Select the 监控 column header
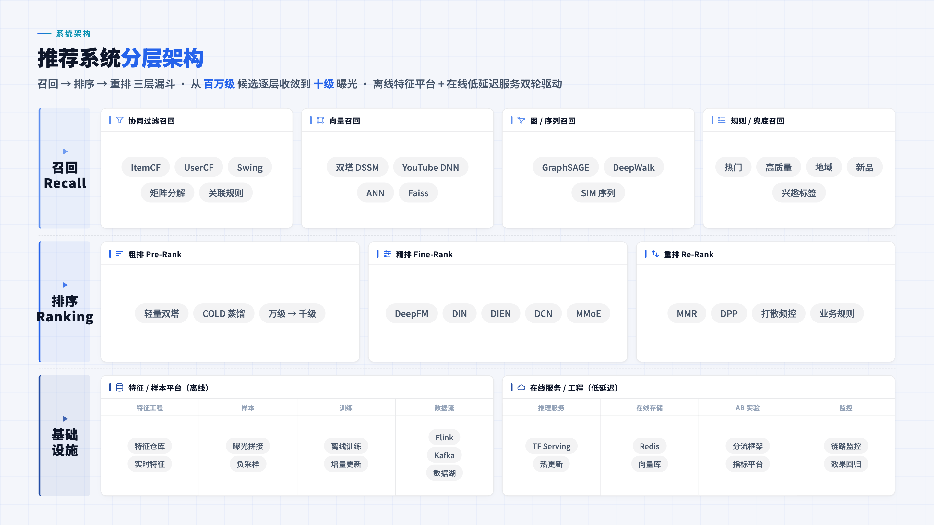The height and width of the screenshot is (525, 934). [846, 408]
